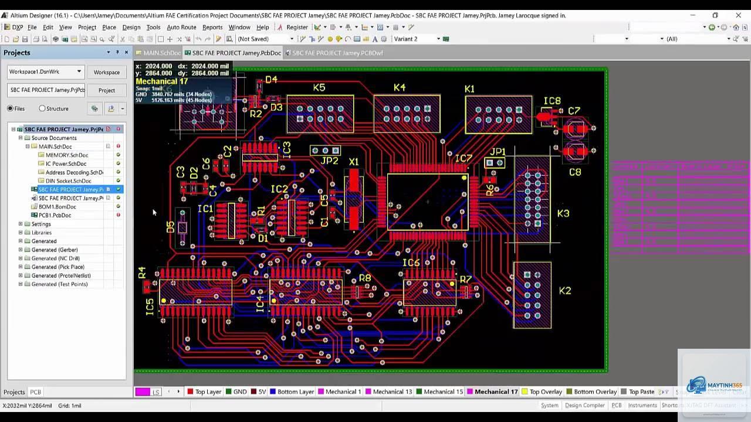Click the Register link in toolbar
The width and height of the screenshot is (751, 422).
[x=297, y=27]
